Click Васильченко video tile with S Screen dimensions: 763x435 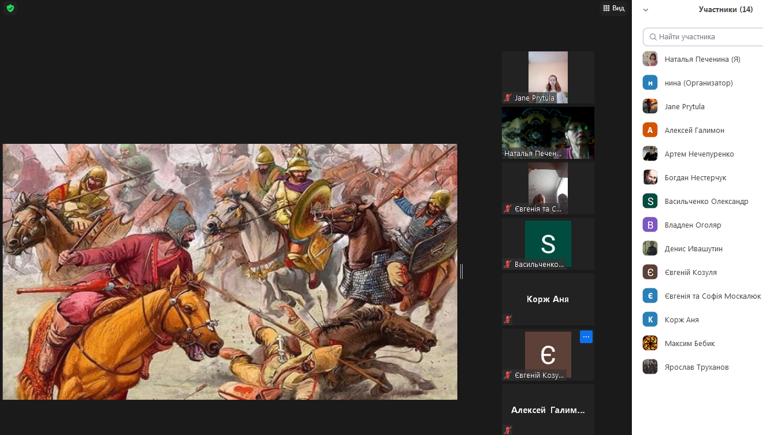point(548,244)
